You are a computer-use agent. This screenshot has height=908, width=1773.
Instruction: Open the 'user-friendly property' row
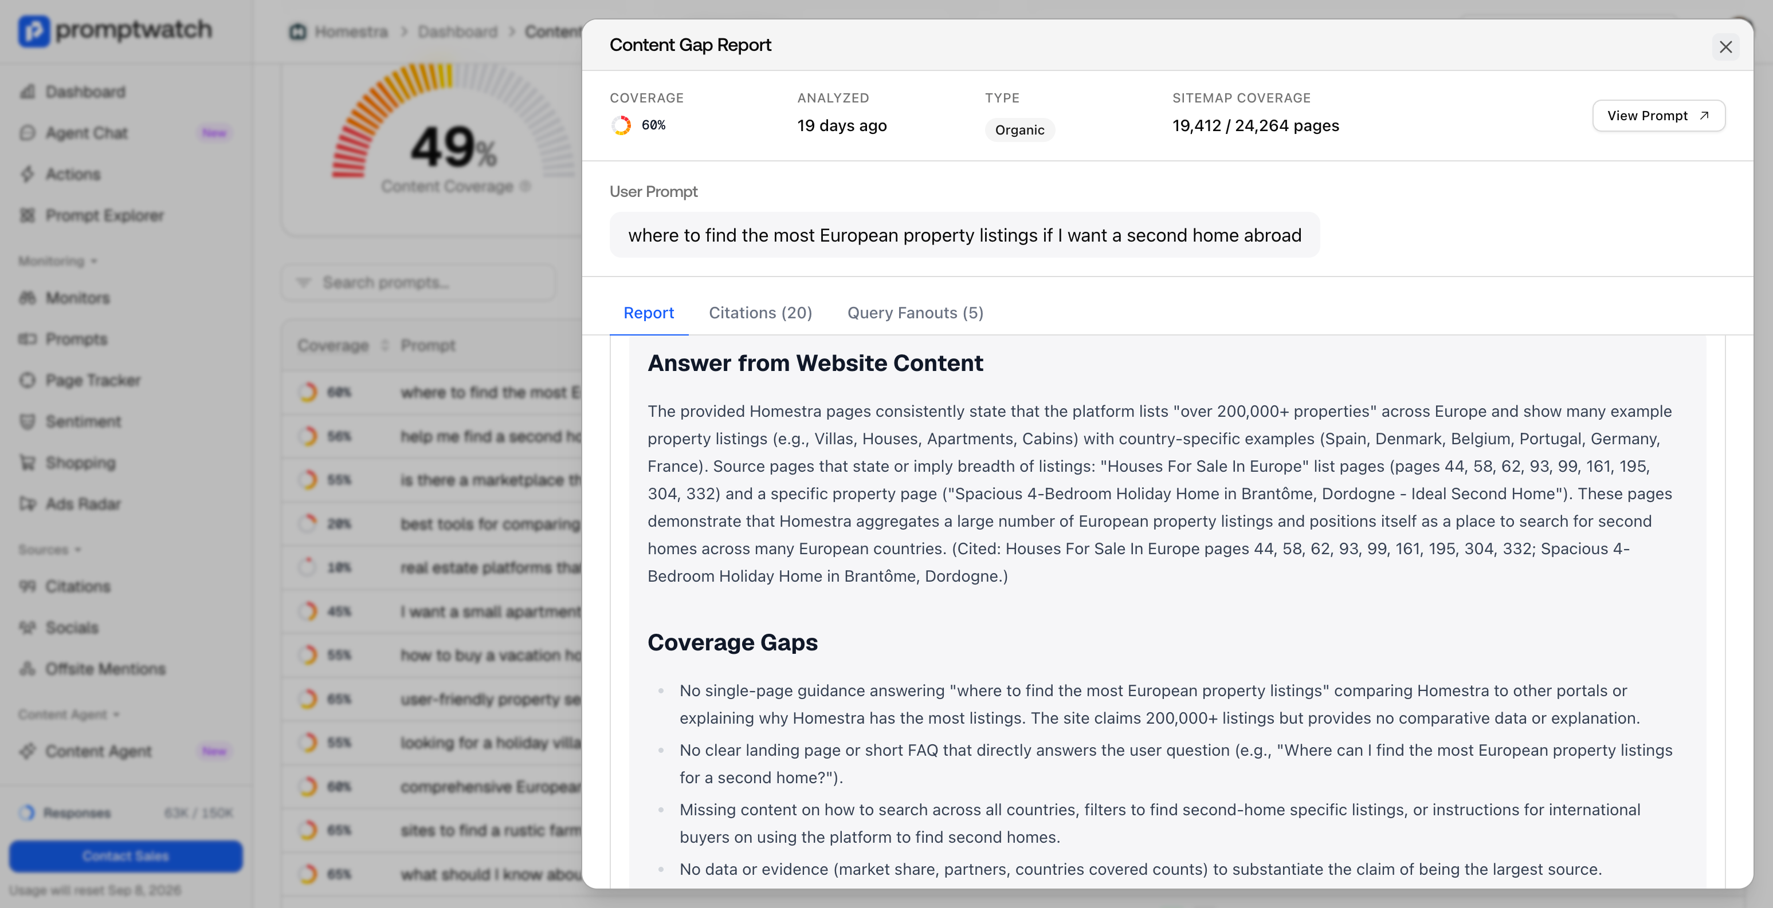click(432, 699)
